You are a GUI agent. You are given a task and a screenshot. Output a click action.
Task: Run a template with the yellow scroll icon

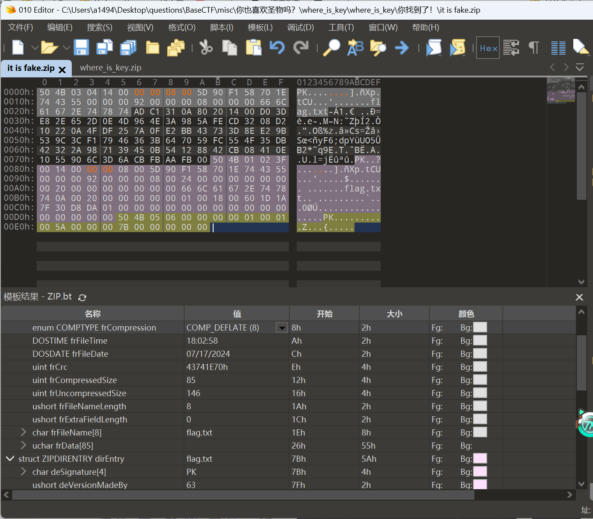pos(457,47)
